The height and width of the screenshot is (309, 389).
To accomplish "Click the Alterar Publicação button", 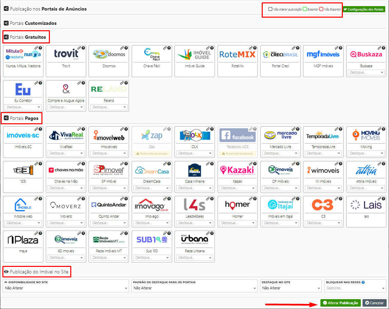I will pos(340,303).
